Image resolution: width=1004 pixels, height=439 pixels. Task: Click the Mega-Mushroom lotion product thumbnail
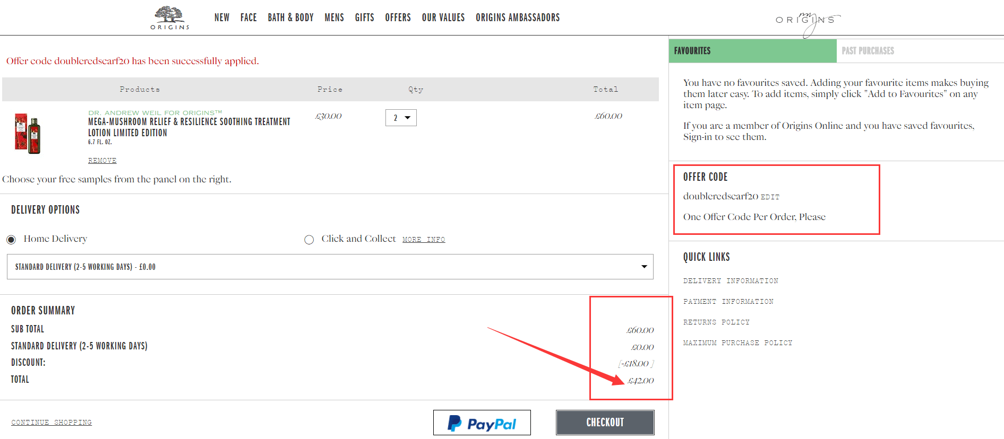(28, 134)
